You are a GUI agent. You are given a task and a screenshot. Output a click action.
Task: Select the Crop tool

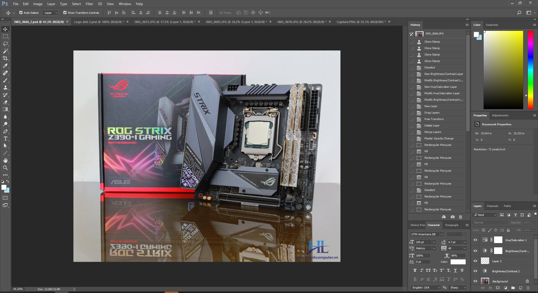pos(5,58)
